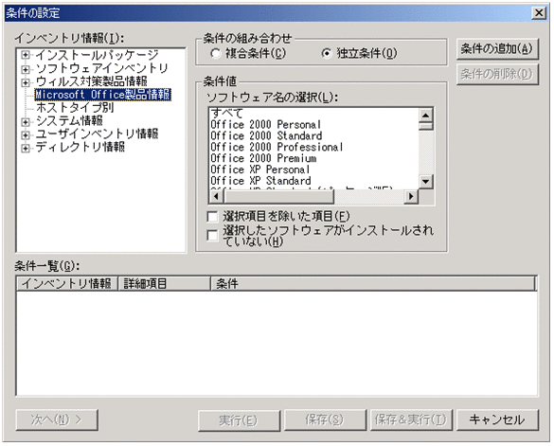Viewport: 554px width, 446px height.
Task: Click the 次へ(N) > button
Action: click(x=57, y=420)
